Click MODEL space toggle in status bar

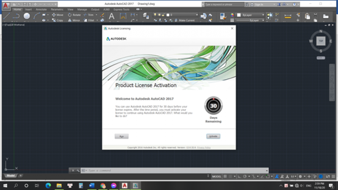click(x=217, y=176)
